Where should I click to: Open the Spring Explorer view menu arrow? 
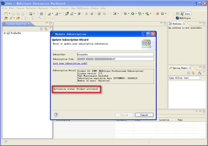pyautogui.click(x=204, y=72)
